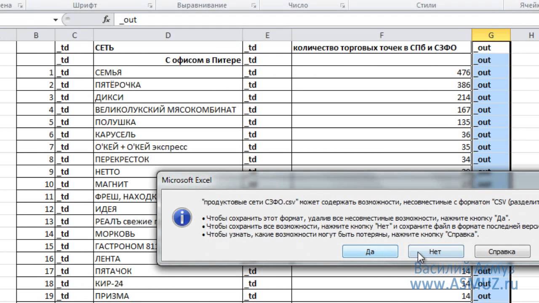539x303 pixels.
Task: Click the ЛЕНТА cell
Action: point(125,259)
